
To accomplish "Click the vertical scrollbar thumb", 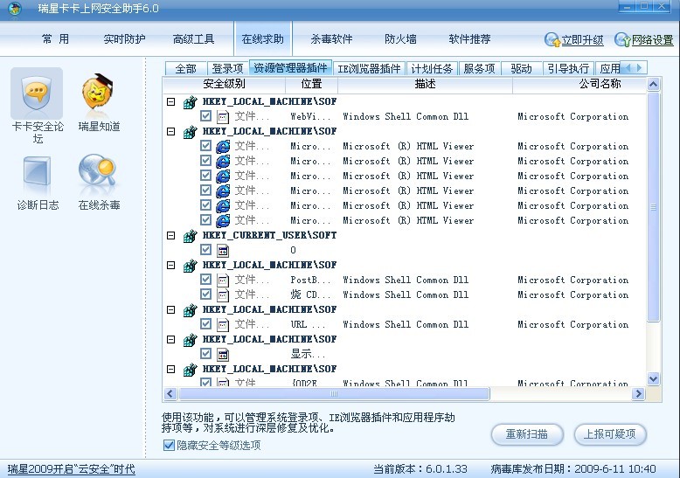I will tap(653, 207).
